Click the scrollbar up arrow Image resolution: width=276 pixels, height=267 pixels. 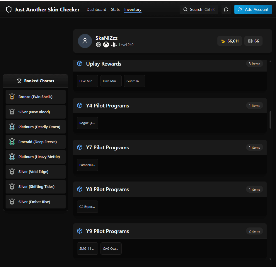point(270,61)
